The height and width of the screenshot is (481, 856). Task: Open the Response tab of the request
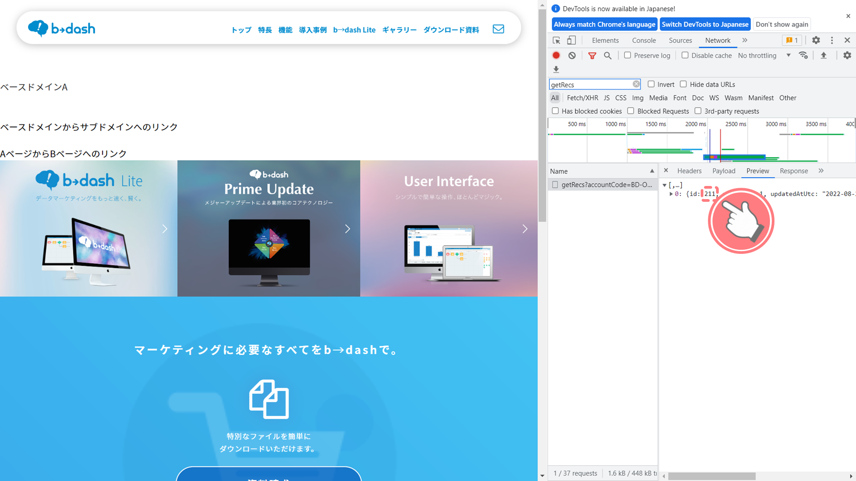[793, 171]
